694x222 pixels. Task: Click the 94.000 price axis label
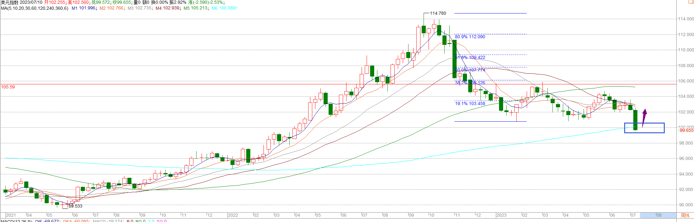pos(686,174)
